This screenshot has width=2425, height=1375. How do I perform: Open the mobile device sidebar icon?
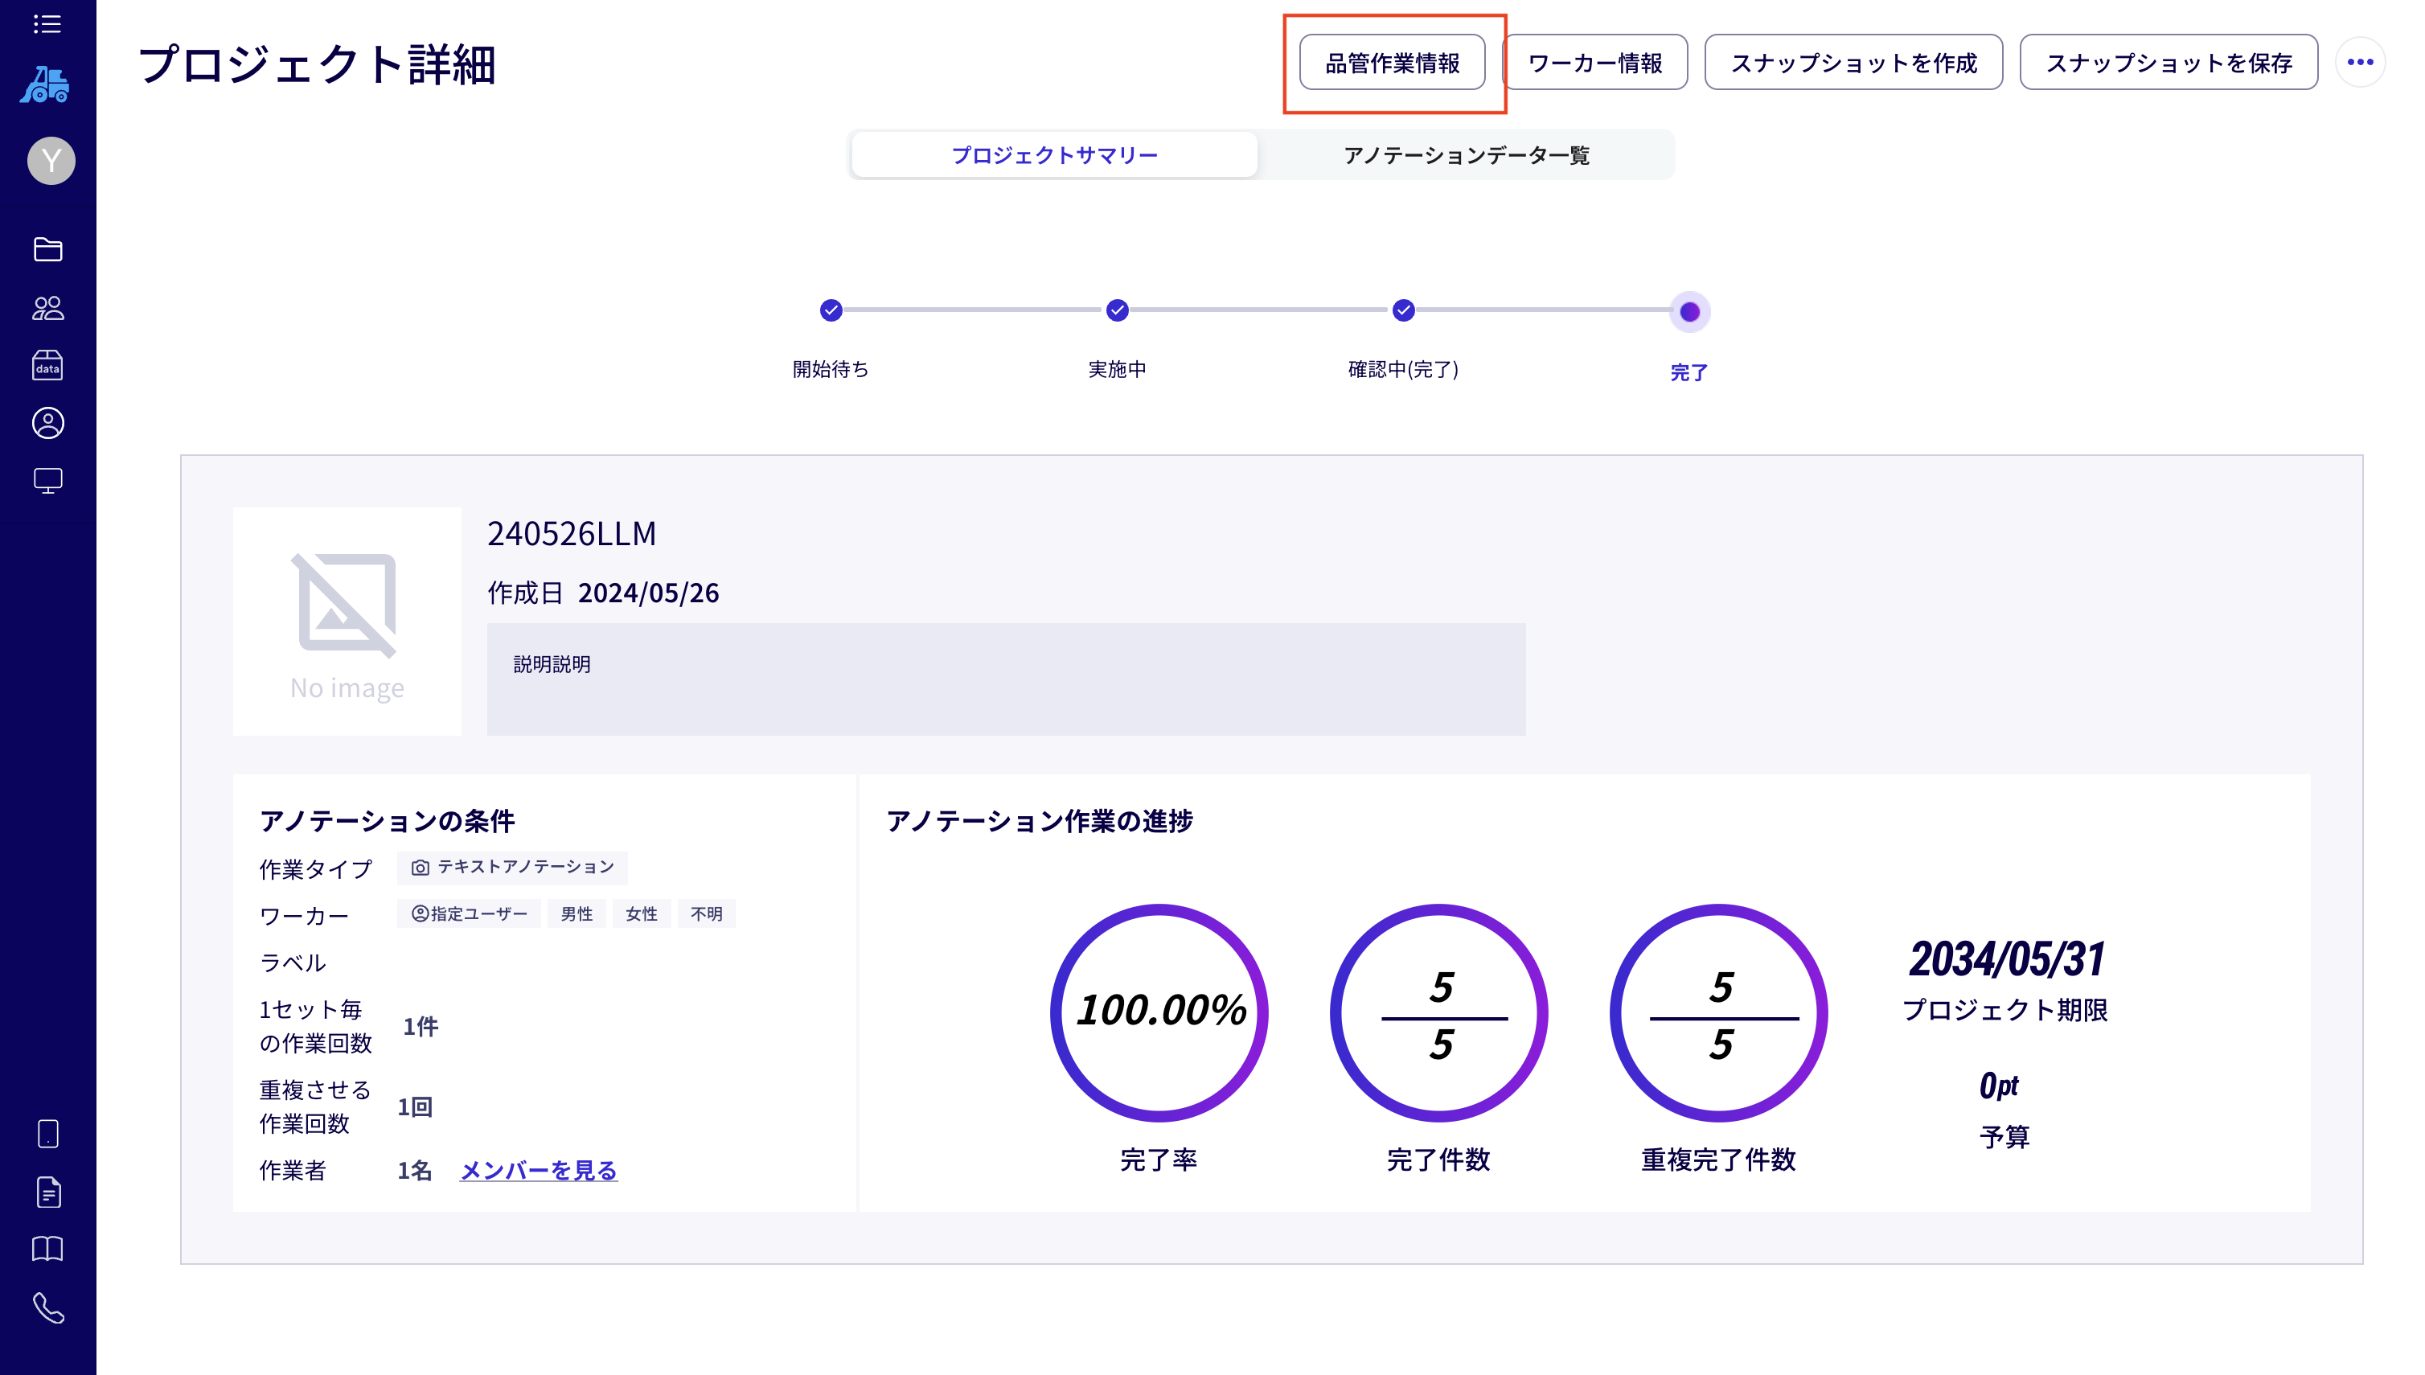tap(47, 1133)
